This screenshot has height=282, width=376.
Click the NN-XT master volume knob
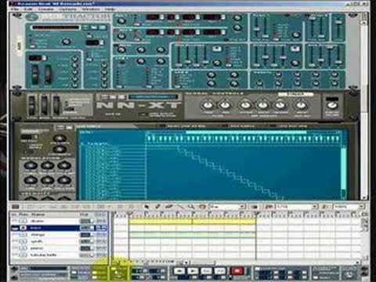click(x=332, y=106)
